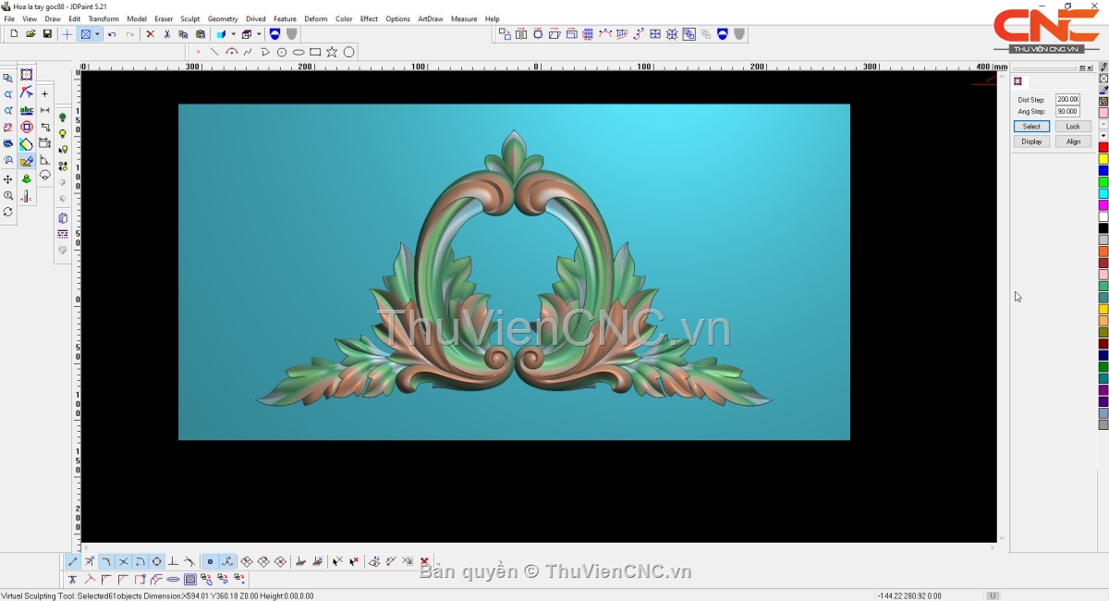
Task: Toggle the intersection snap button
Action: (x=123, y=561)
